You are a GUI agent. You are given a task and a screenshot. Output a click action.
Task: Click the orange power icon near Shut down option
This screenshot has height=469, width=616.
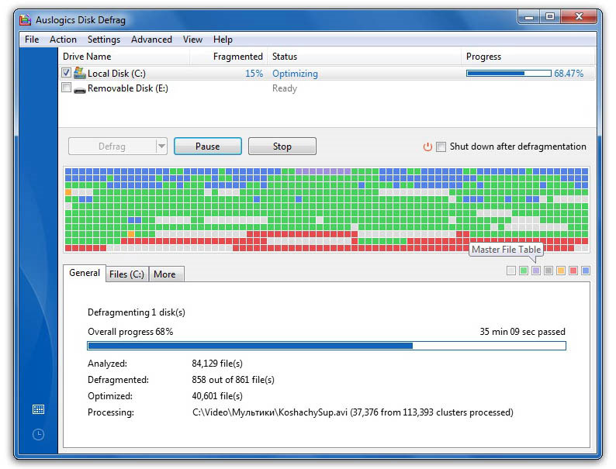[x=427, y=147]
